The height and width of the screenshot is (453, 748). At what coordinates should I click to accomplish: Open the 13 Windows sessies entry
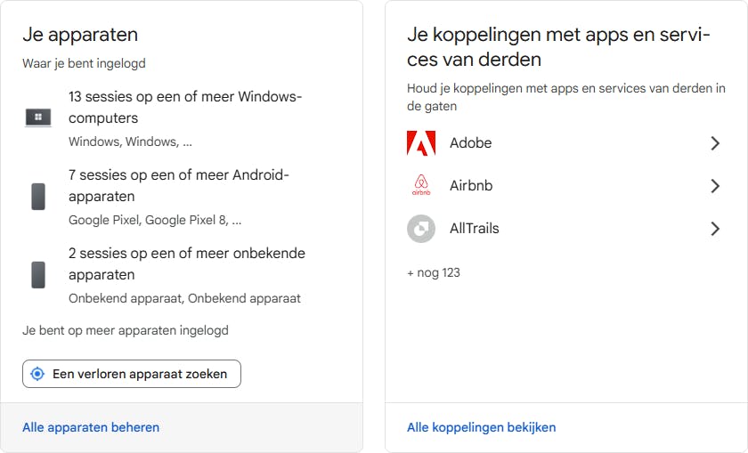pos(185,107)
